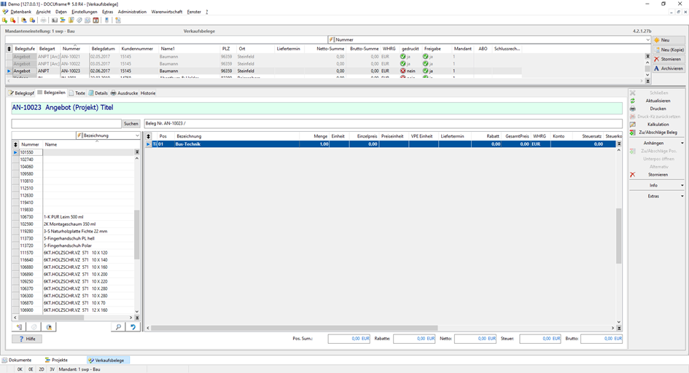The image size is (689, 373).
Task: Click the blue undo arrow icon
Action: coord(133,327)
